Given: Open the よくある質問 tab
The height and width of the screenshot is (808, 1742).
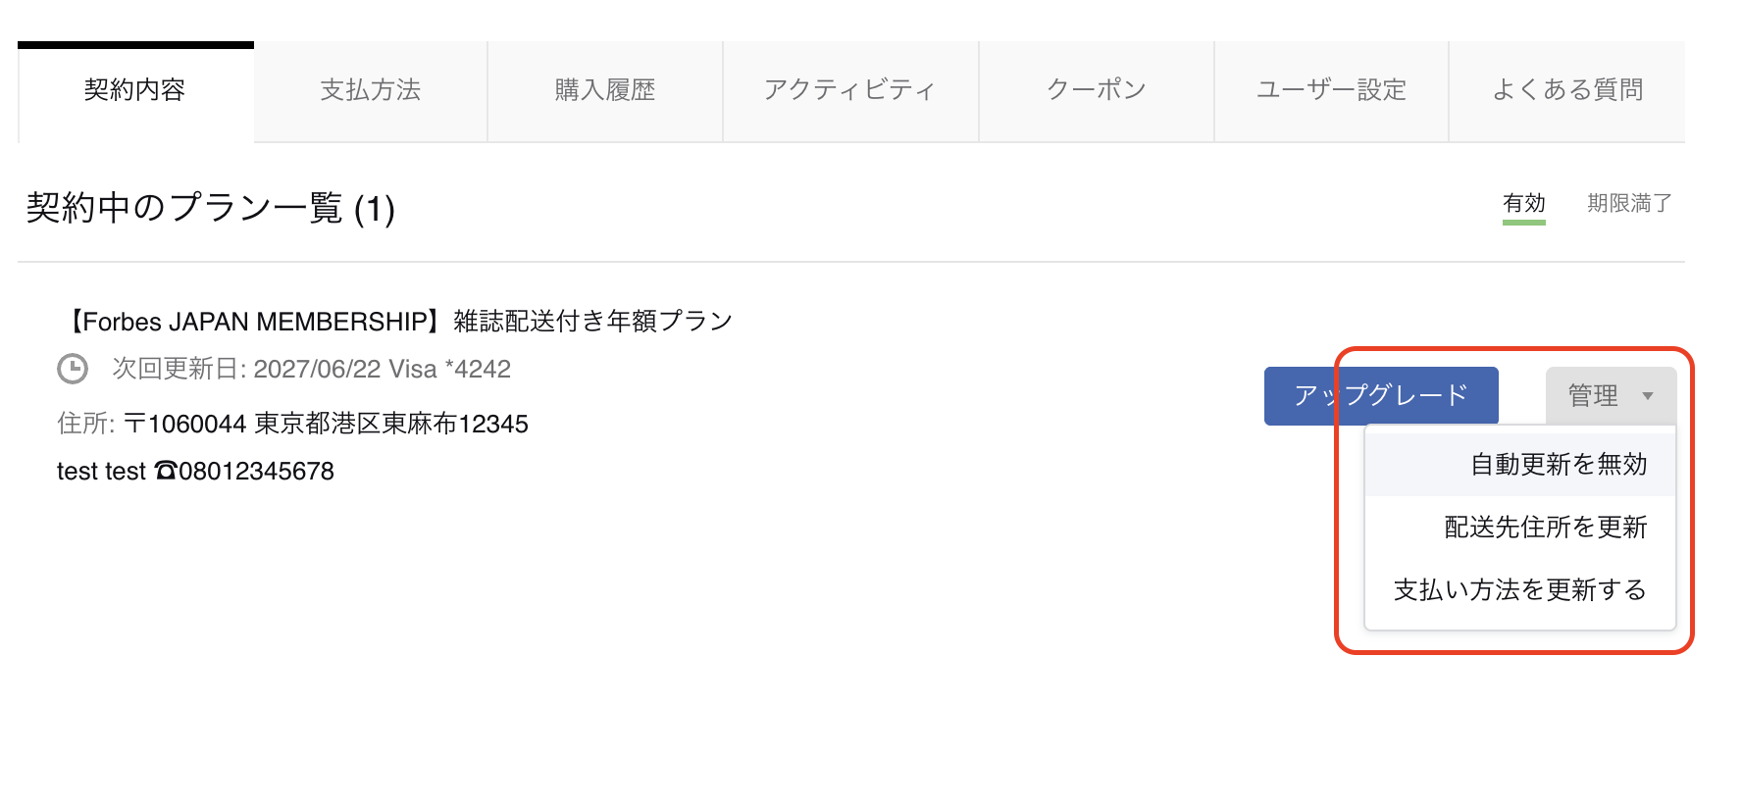Looking at the screenshot, I should (x=1567, y=91).
